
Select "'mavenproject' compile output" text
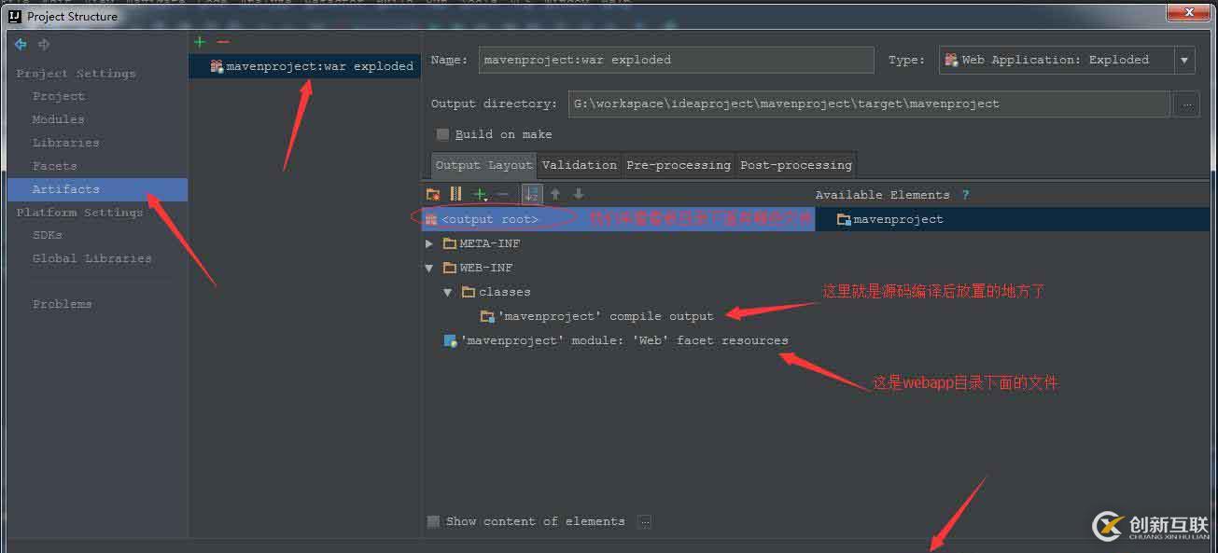point(606,316)
